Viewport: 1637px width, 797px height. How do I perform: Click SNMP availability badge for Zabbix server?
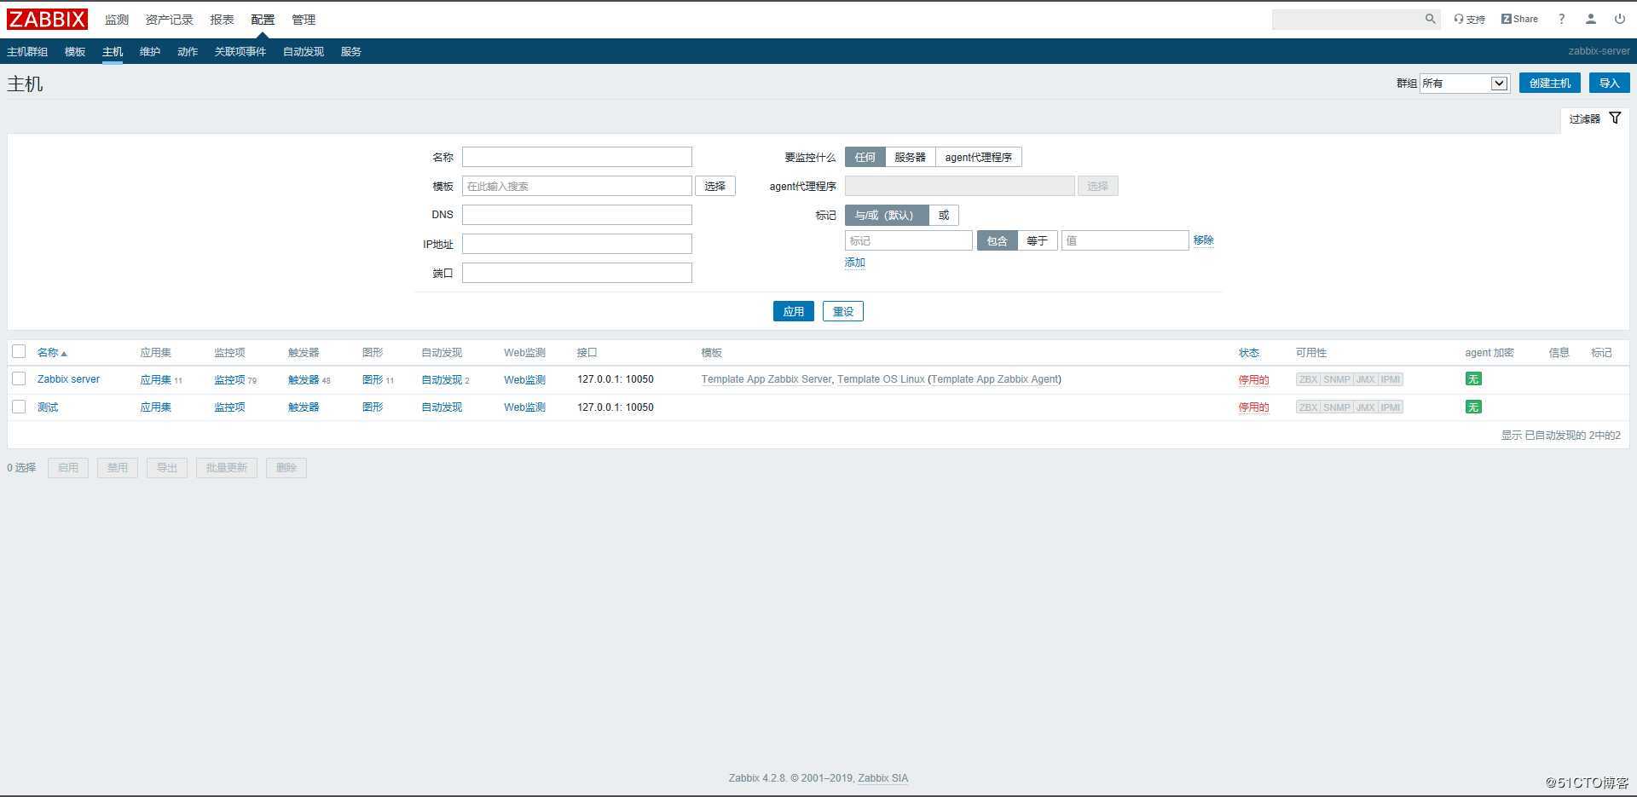tap(1337, 379)
